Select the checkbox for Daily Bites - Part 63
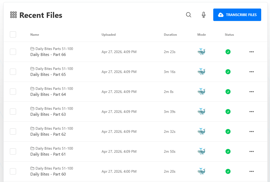Viewport: 270px width, 182px height. (x=13, y=112)
